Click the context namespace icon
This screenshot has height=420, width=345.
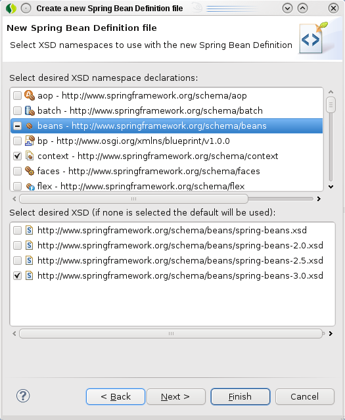click(30, 156)
